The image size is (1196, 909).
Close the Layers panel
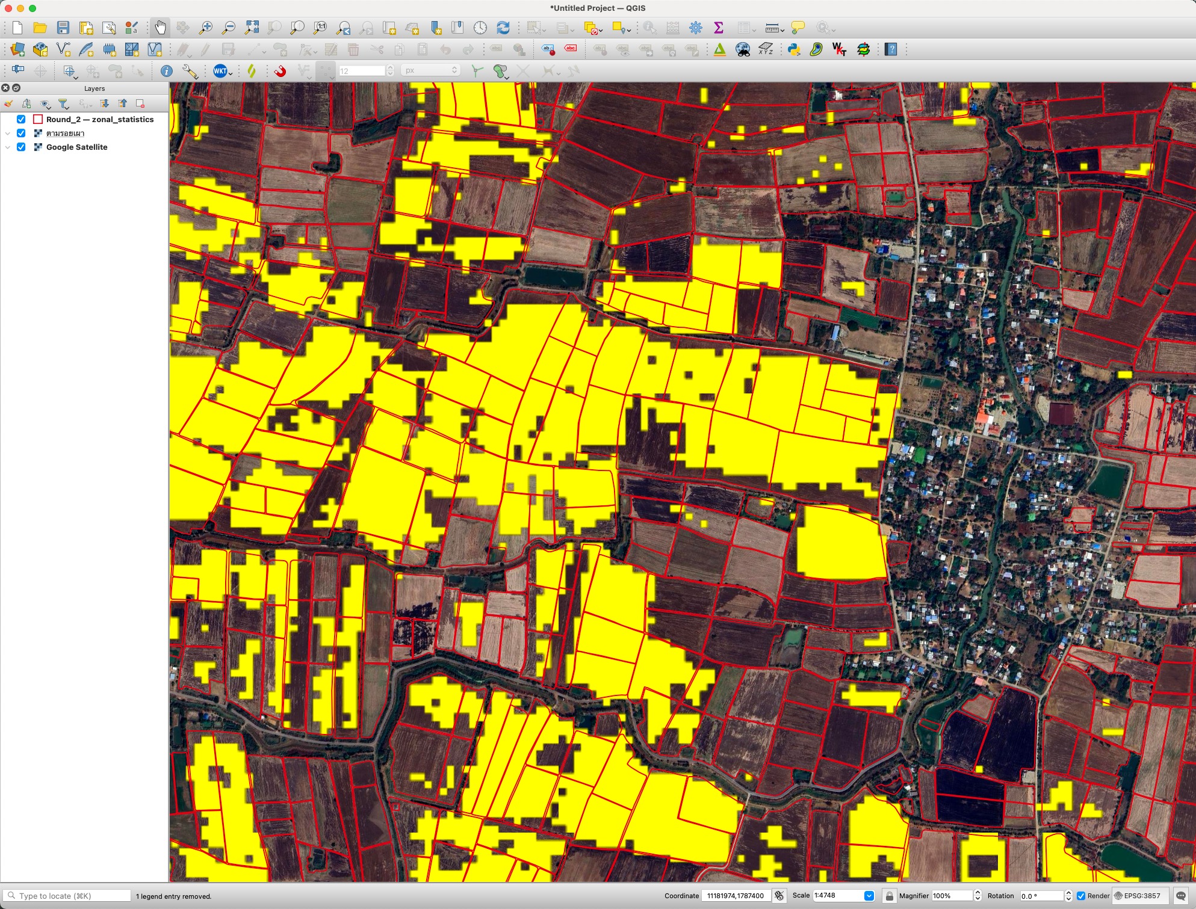coord(5,88)
